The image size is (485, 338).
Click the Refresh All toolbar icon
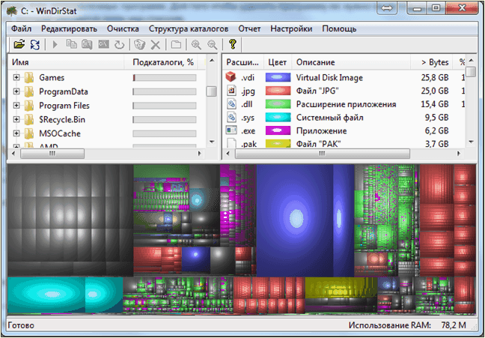[34, 45]
